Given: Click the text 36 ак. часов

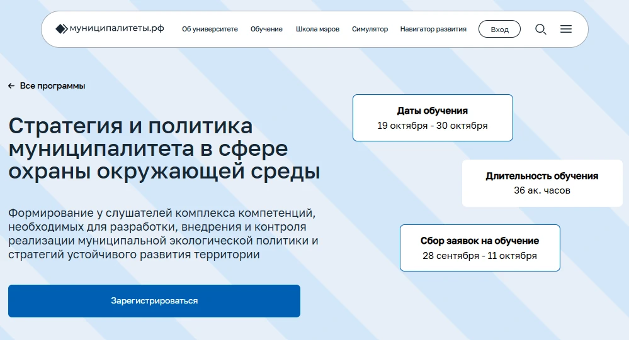Looking at the screenshot, I should pyautogui.click(x=542, y=190).
